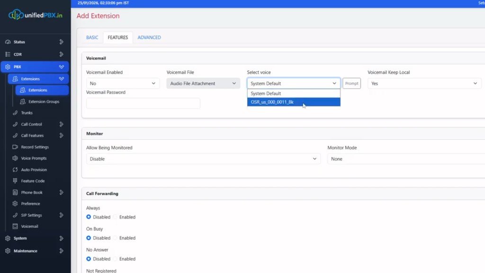Select Enabled for Always forwarding
The width and height of the screenshot is (485, 273).
115,217
